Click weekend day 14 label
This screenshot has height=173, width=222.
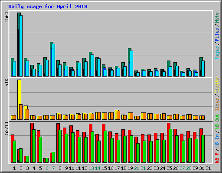pyautogui.click(x=98, y=168)
